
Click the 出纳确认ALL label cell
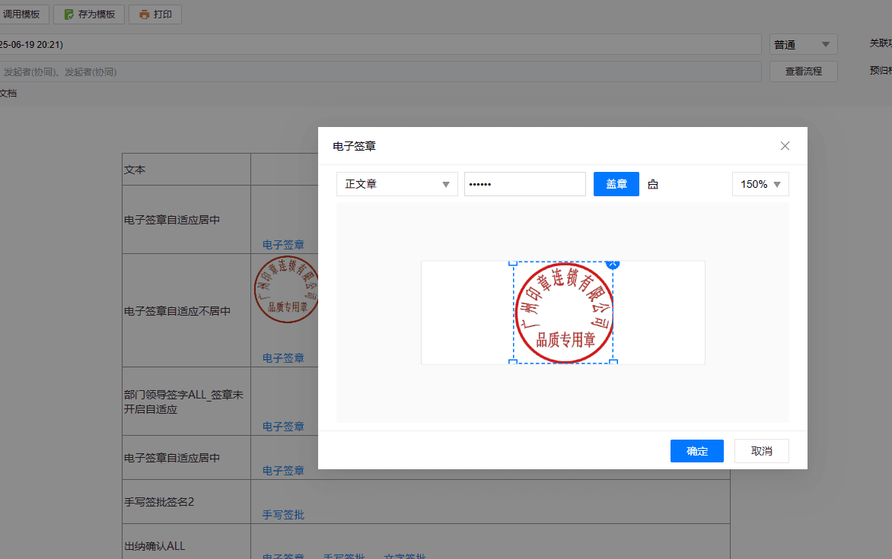pyautogui.click(x=186, y=542)
